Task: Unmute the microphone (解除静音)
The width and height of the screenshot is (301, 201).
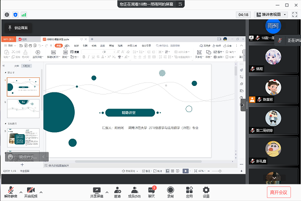Action: (x=10, y=191)
